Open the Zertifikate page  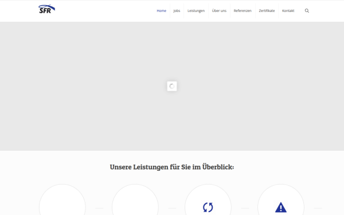[x=267, y=11]
